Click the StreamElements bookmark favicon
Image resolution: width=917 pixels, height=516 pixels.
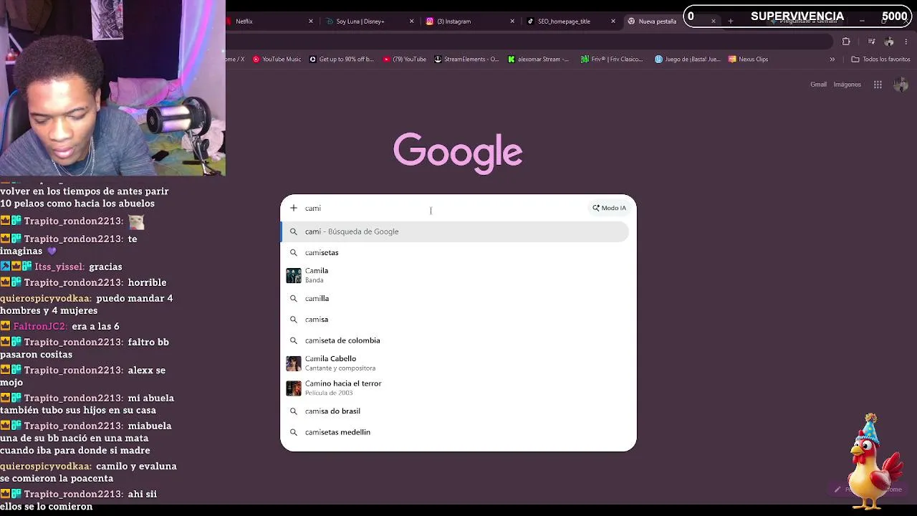tap(438, 59)
